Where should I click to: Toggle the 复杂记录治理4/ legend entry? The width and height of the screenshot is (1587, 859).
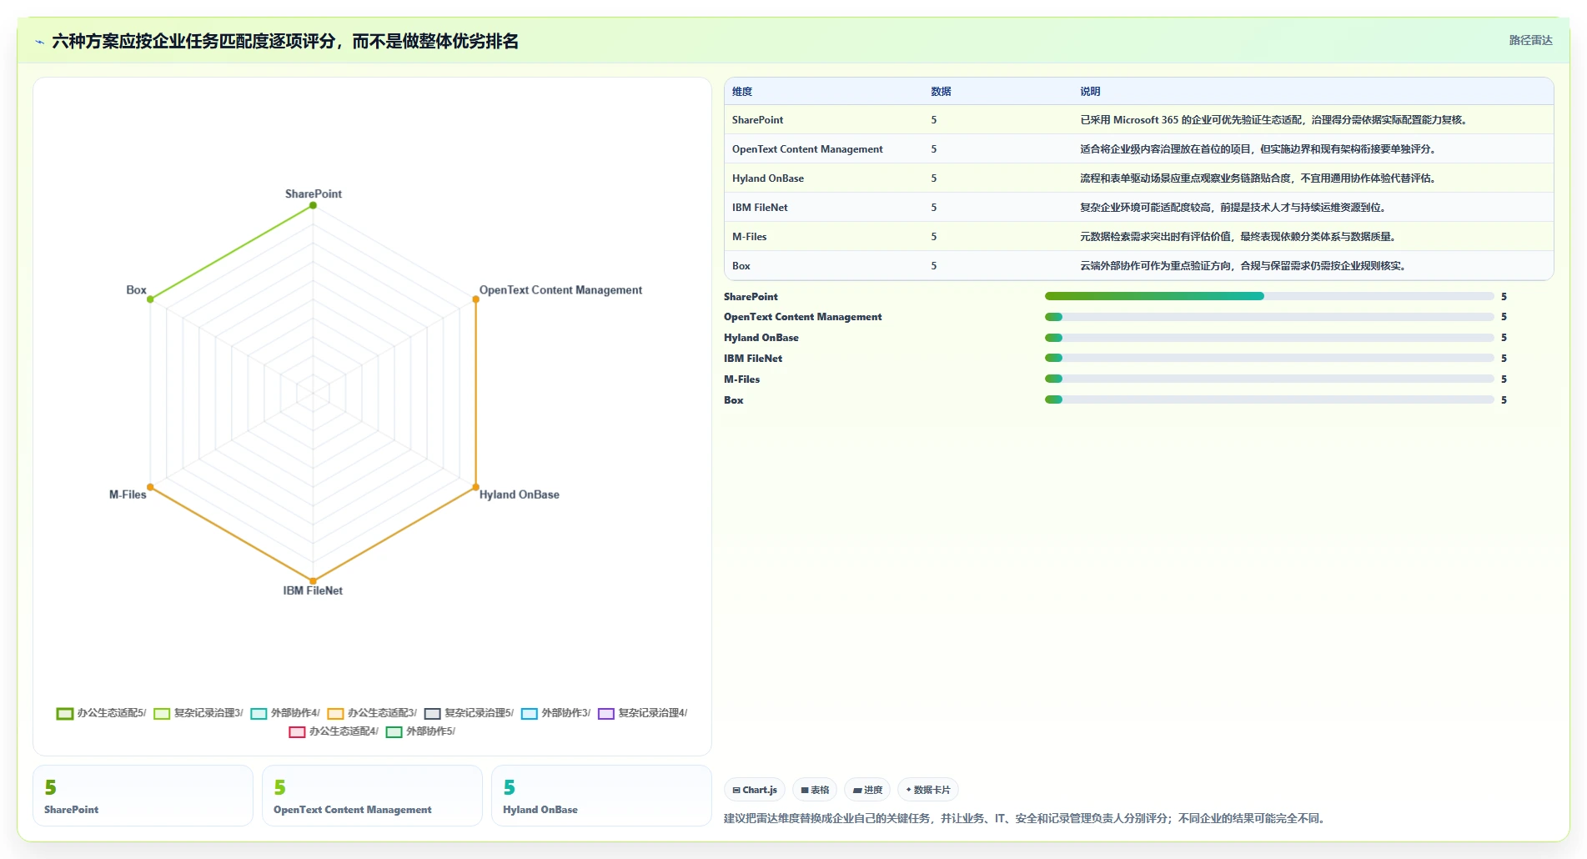642,713
